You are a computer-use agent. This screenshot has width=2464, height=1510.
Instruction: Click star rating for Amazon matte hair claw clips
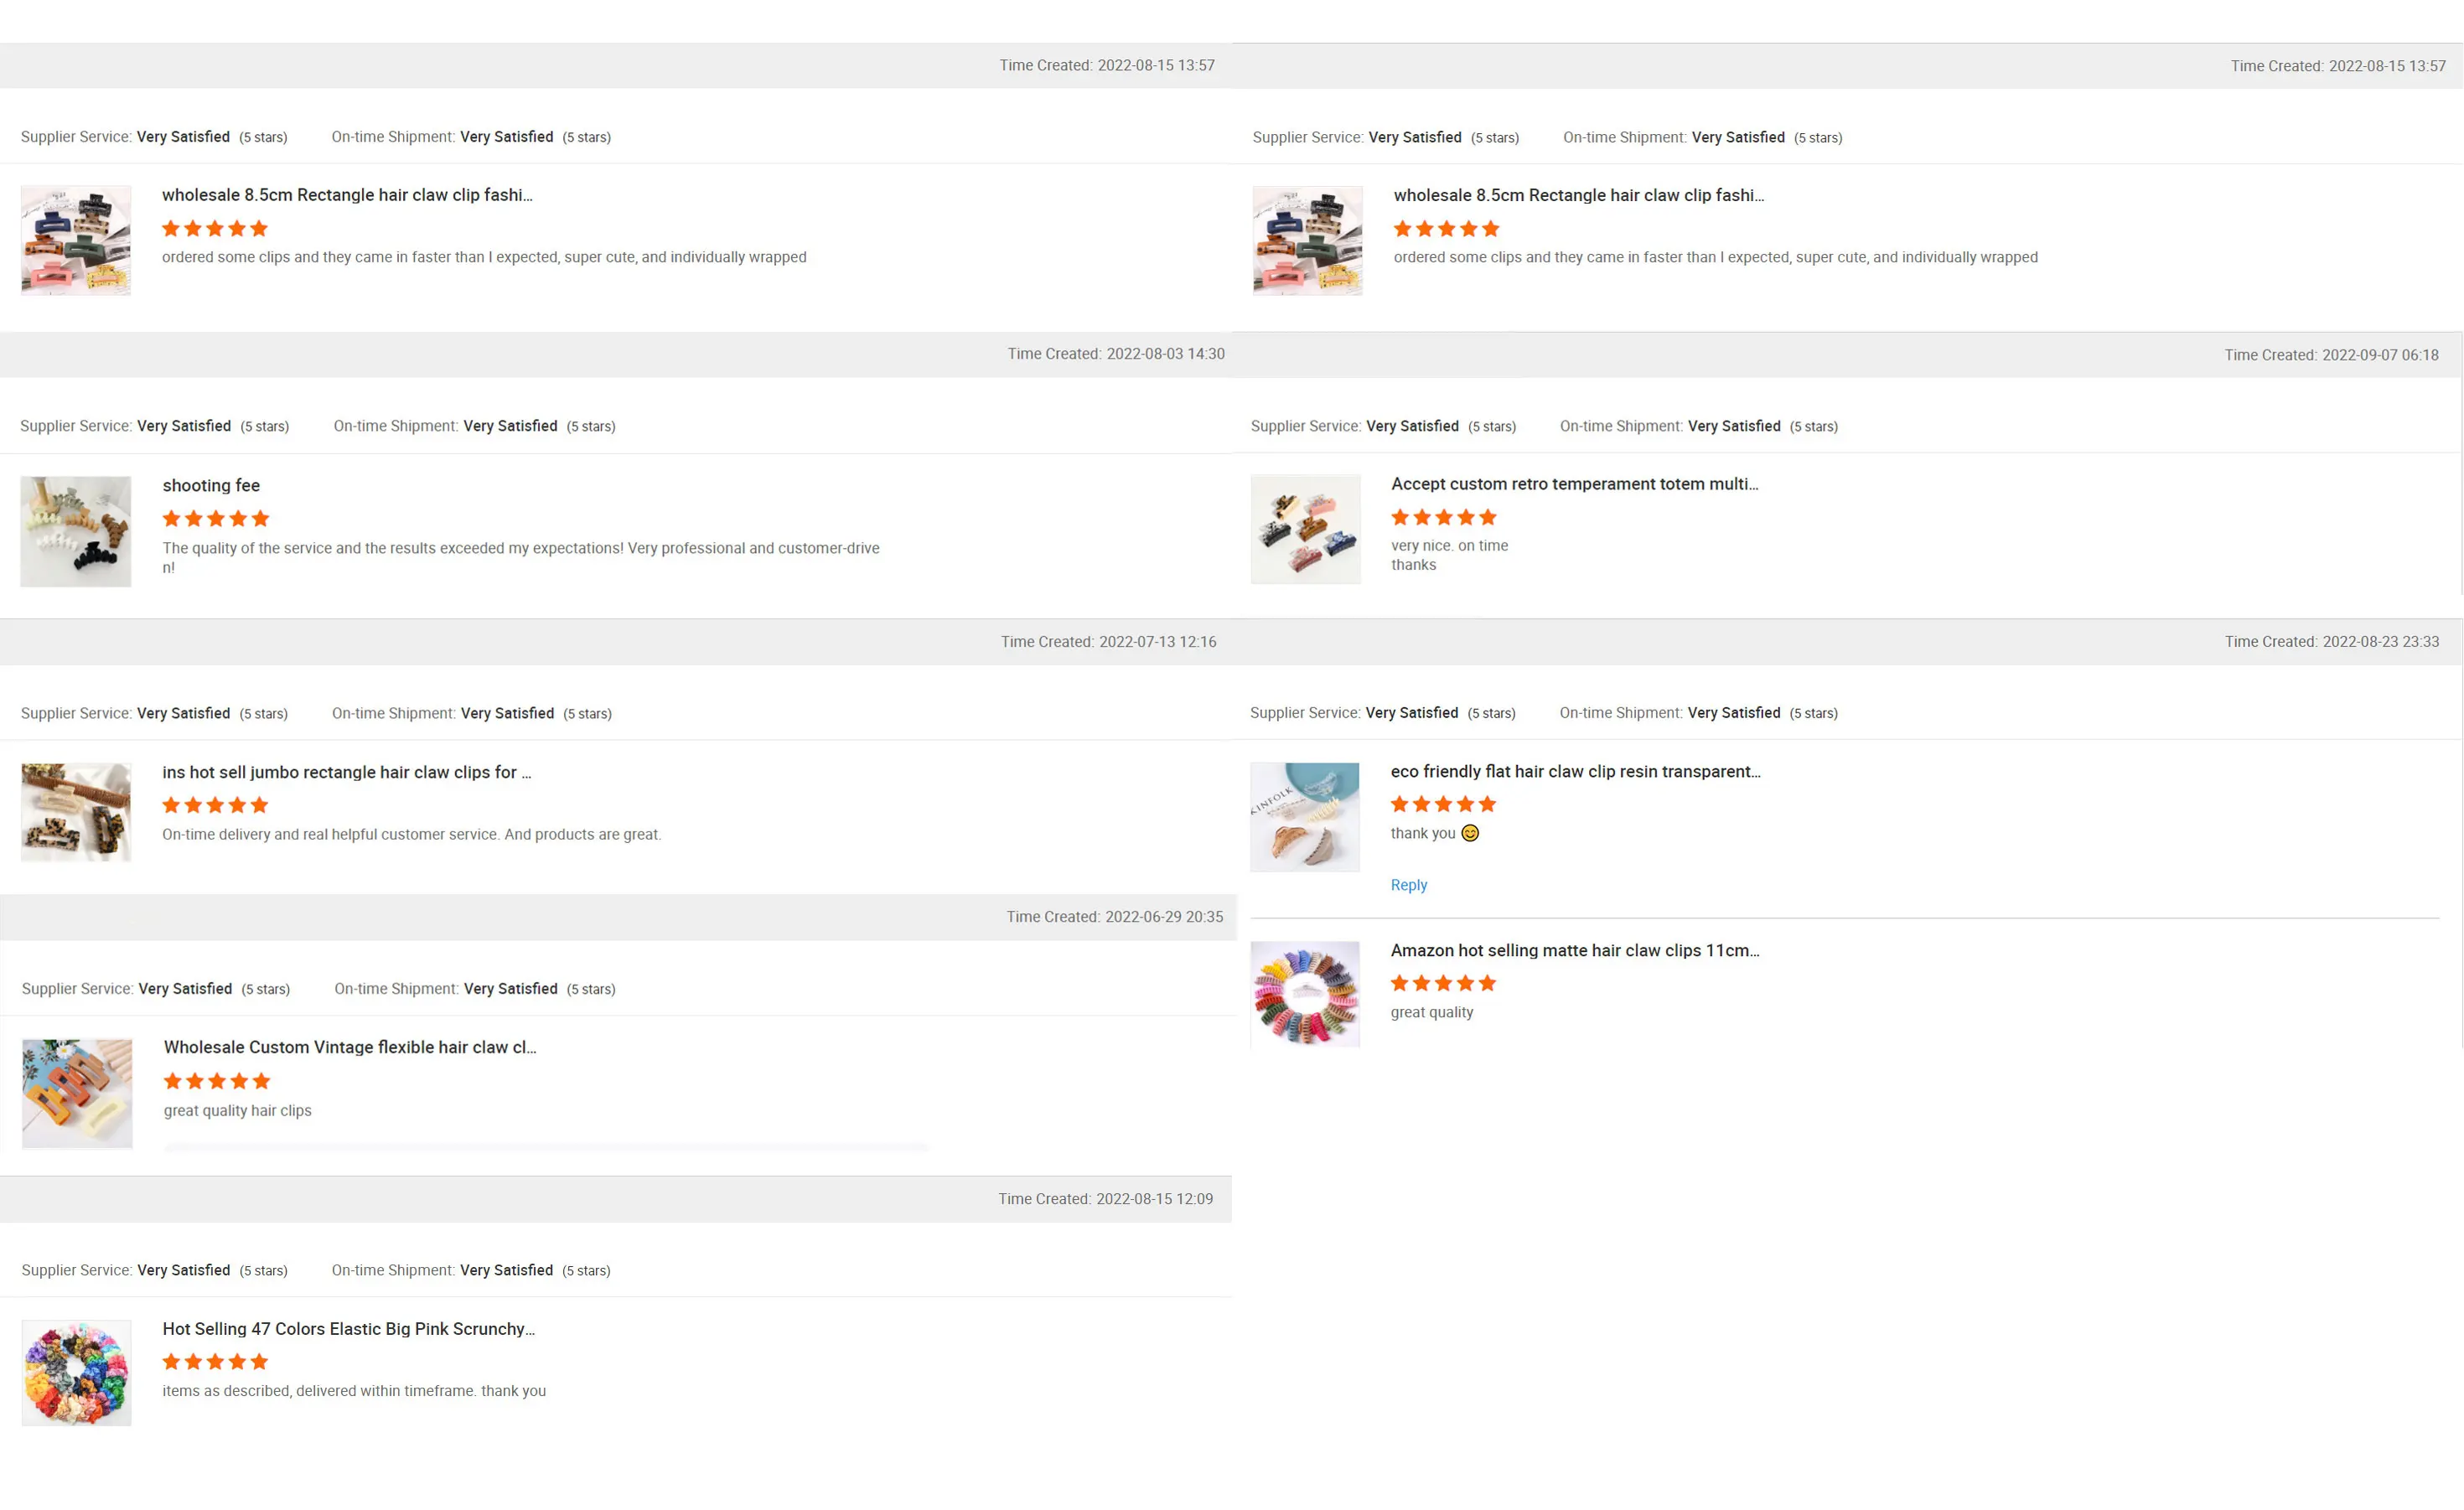(x=1443, y=983)
